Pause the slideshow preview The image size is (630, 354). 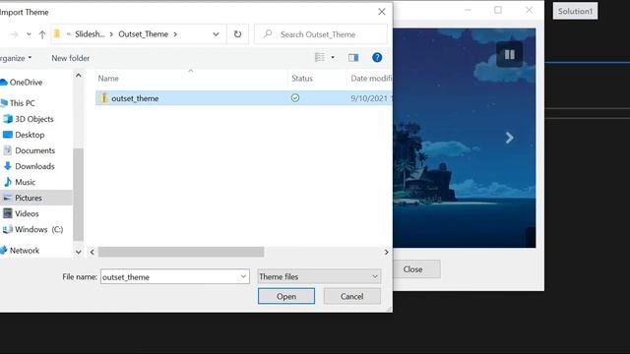click(x=510, y=54)
